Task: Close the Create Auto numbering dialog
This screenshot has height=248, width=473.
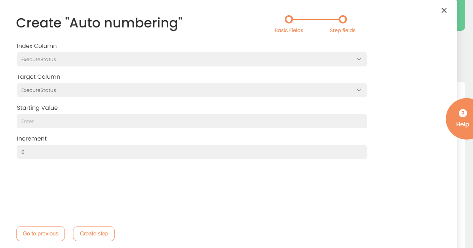Action: coord(444,11)
